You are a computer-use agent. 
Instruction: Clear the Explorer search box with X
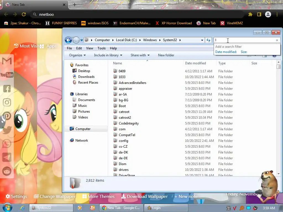point(277,40)
